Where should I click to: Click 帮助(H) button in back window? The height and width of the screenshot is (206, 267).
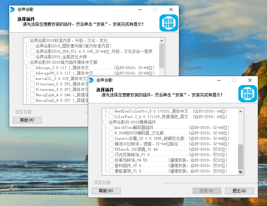point(27,120)
